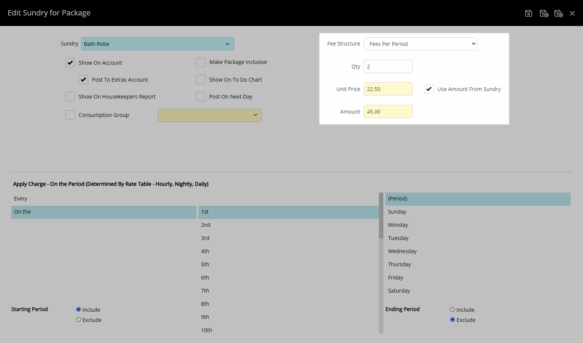Viewport: 583px width, 343px height.
Task: Open the Fee Structure dropdown
Action: coord(421,44)
